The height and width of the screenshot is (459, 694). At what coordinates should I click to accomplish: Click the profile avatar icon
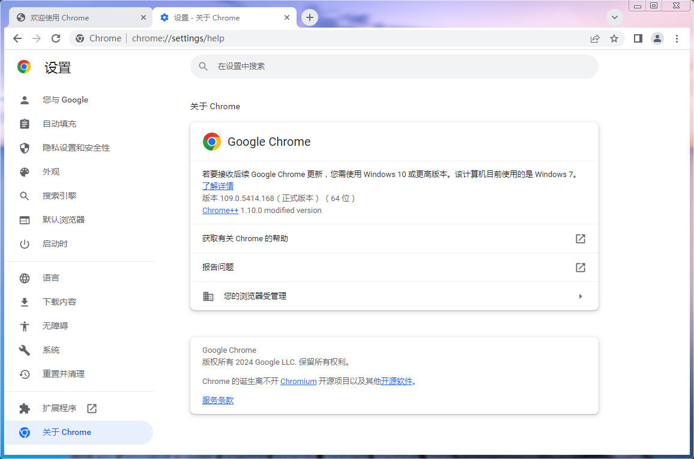(x=657, y=38)
